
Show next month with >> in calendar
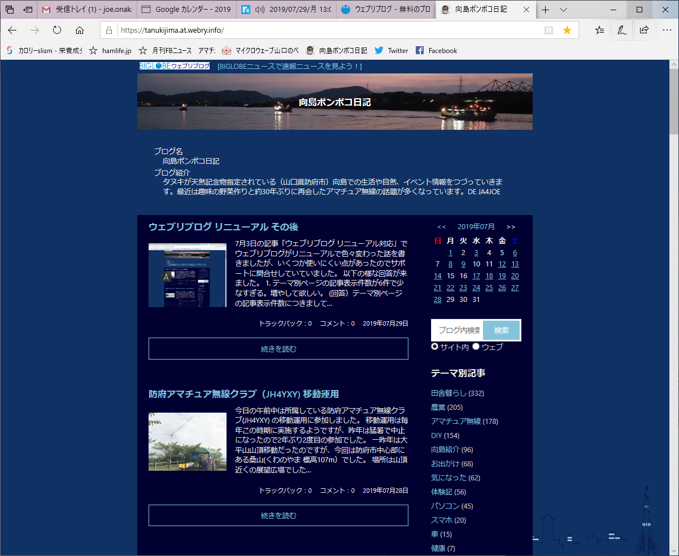click(x=511, y=227)
